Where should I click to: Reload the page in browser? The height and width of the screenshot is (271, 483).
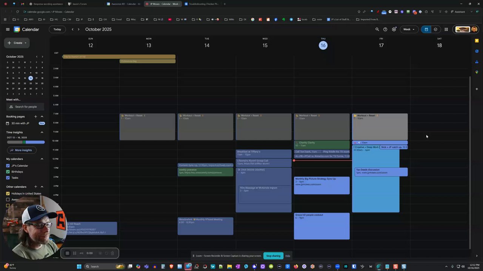tap(17, 12)
